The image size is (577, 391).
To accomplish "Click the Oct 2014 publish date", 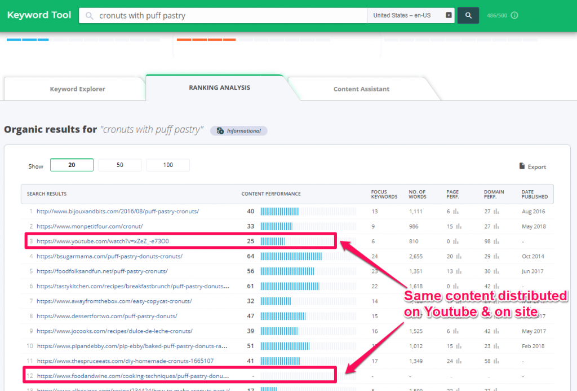I will point(533,256).
